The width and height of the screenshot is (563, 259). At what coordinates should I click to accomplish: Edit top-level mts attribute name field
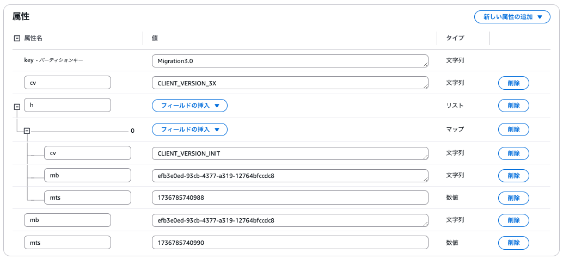68,243
